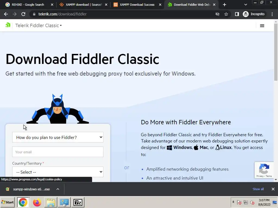Viewport: 278px width, 208px height.
Task: Open the Windows Start button
Action: click(7, 202)
